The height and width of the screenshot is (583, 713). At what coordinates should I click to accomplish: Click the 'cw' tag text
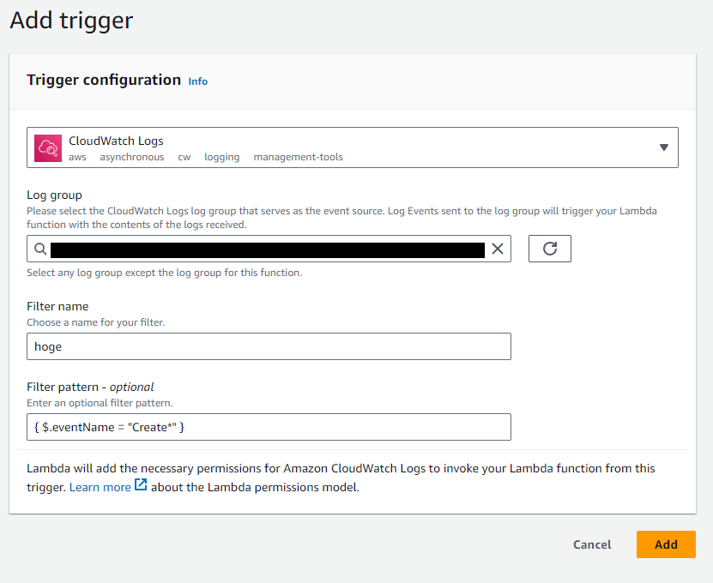184,157
